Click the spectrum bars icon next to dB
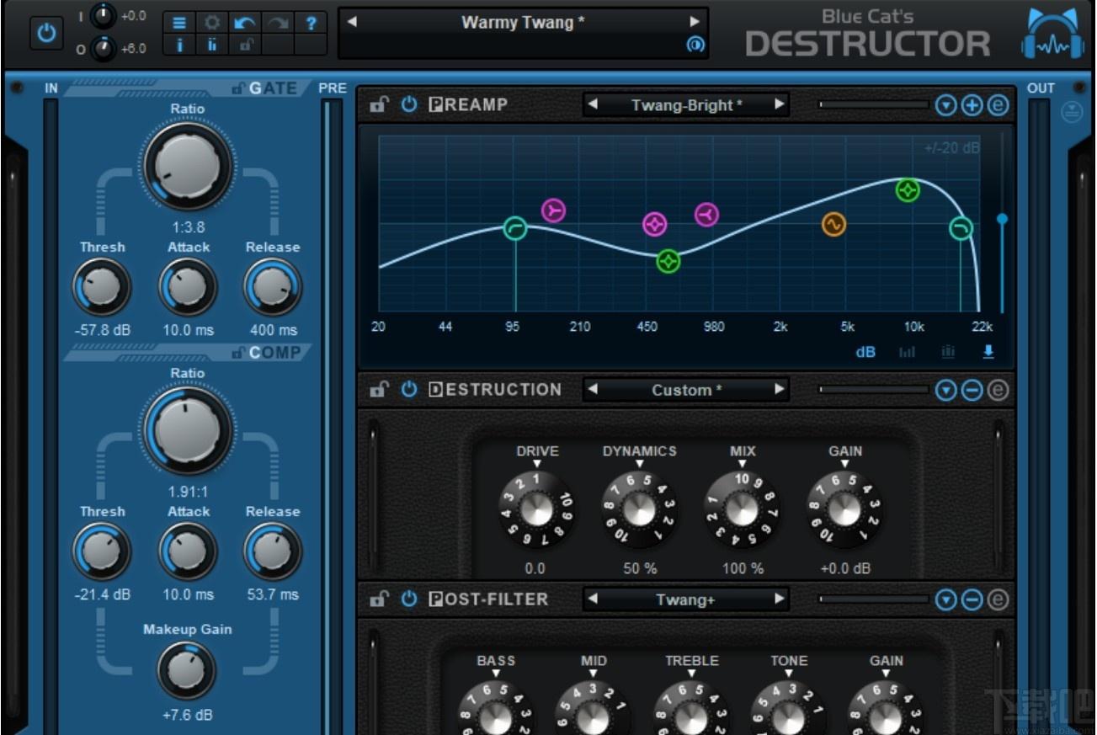 [x=907, y=352]
